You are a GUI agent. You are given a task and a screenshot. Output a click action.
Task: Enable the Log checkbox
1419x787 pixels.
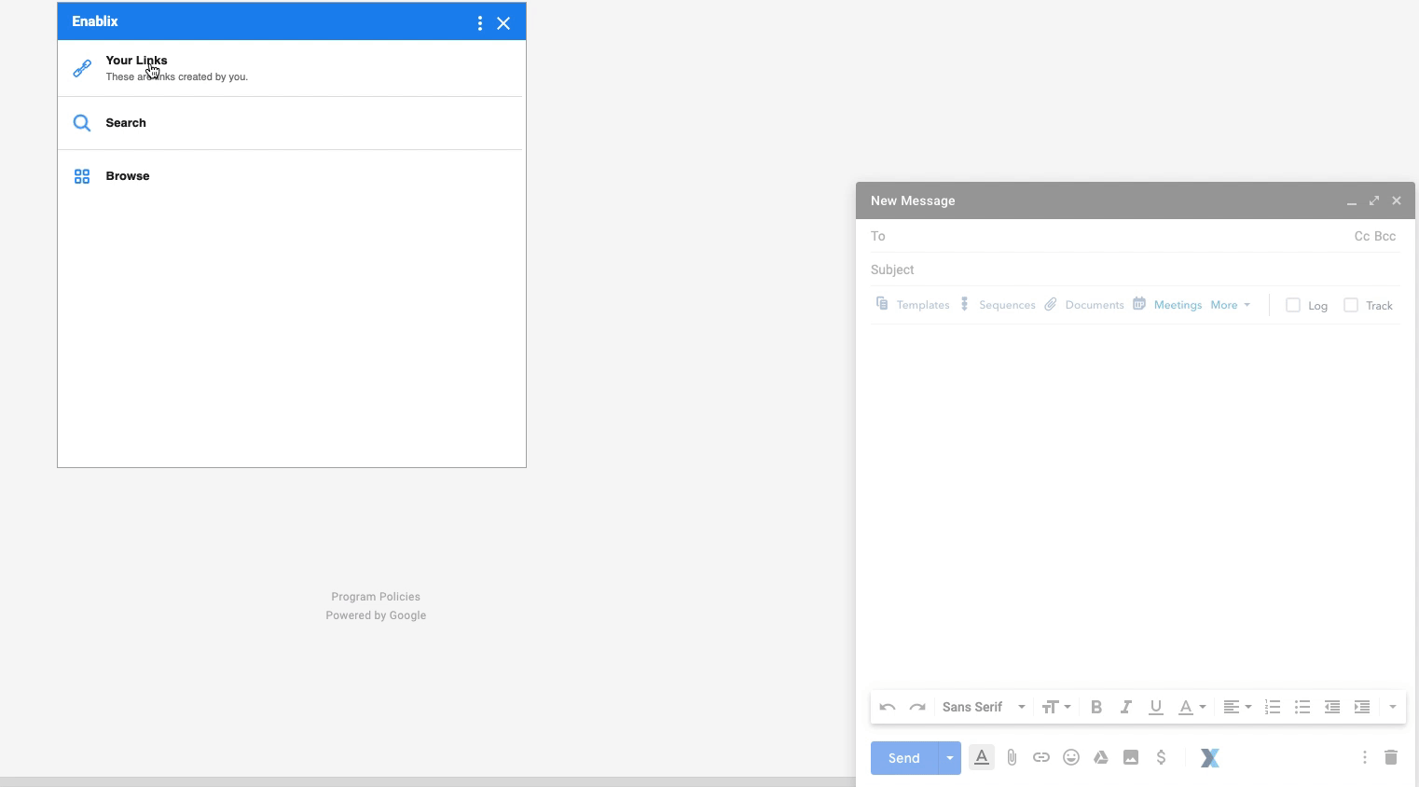[1293, 305]
